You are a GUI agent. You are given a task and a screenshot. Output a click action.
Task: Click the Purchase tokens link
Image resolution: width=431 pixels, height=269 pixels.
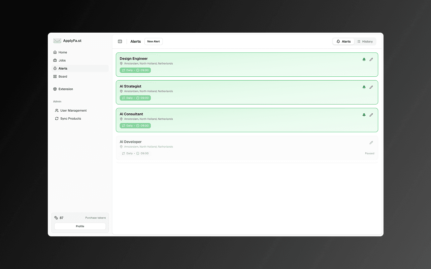(95, 218)
